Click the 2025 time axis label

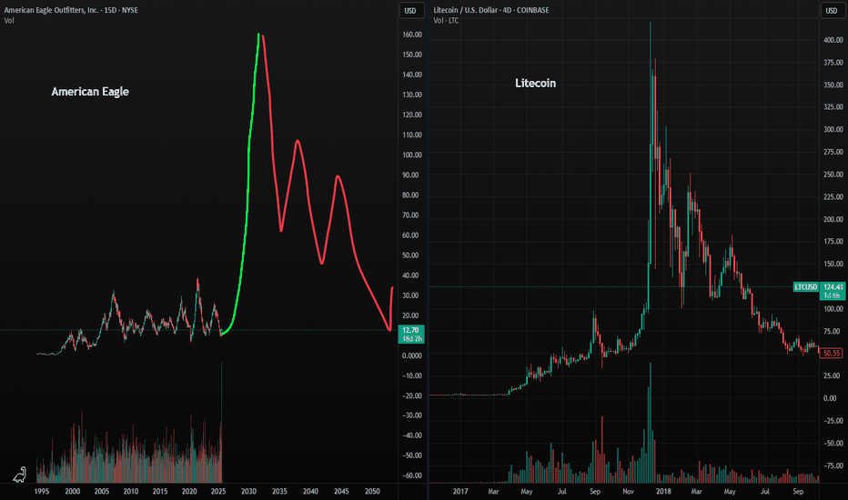pyautogui.click(x=218, y=491)
